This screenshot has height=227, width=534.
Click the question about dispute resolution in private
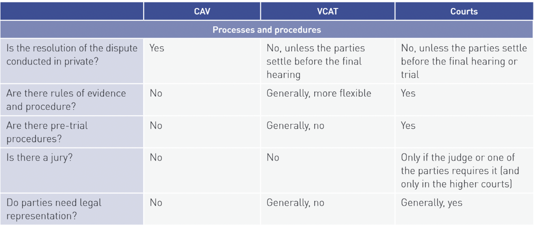coord(72,55)
